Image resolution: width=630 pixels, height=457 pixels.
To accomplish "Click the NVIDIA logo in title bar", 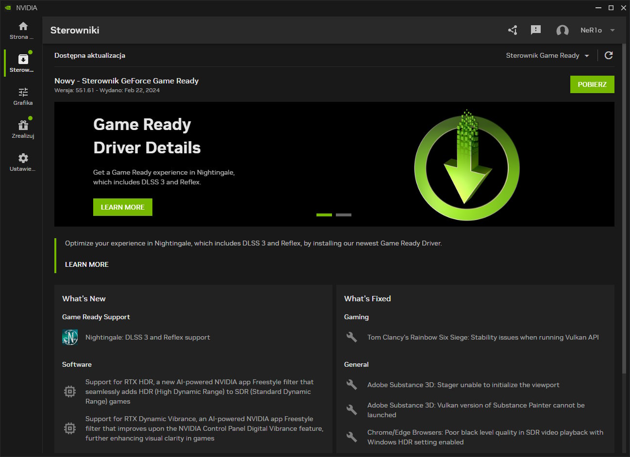I will (7, 8).
